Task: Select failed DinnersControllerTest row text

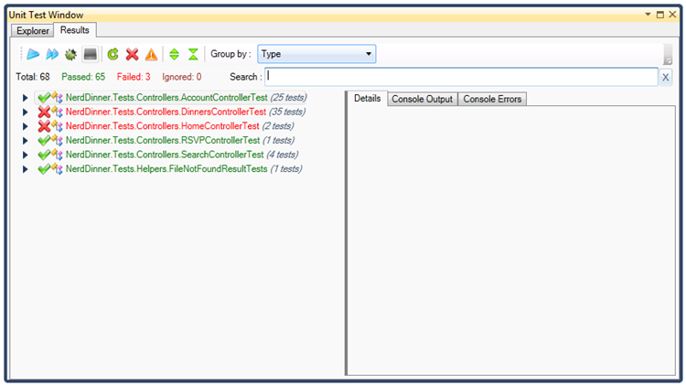Action: point(166,112)
